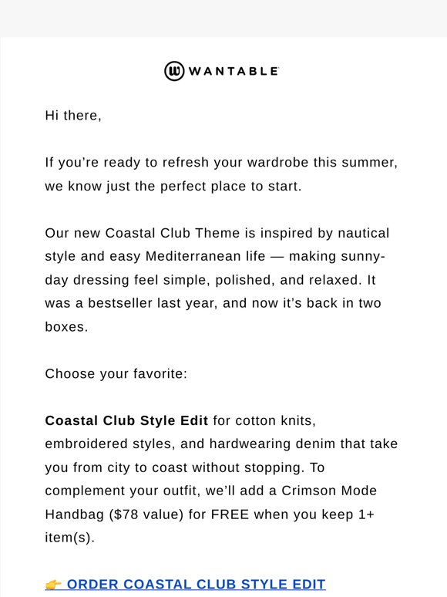Click the standalone word "boxes."
The height and width of the screenshot is (597, 447).
[66, 327]
